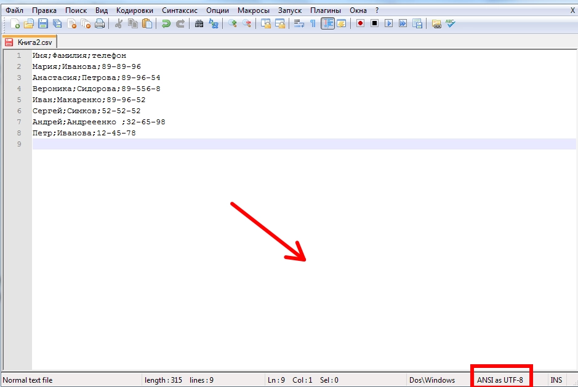Expand the Синтаксис menu
Screen dimensions: 578x387
pyautogui.click(x=180, y=10)
